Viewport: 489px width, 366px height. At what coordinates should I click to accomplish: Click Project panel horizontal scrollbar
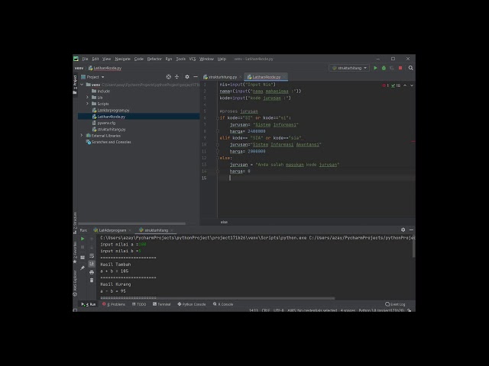pyautogui.click(x=131, y=223)
